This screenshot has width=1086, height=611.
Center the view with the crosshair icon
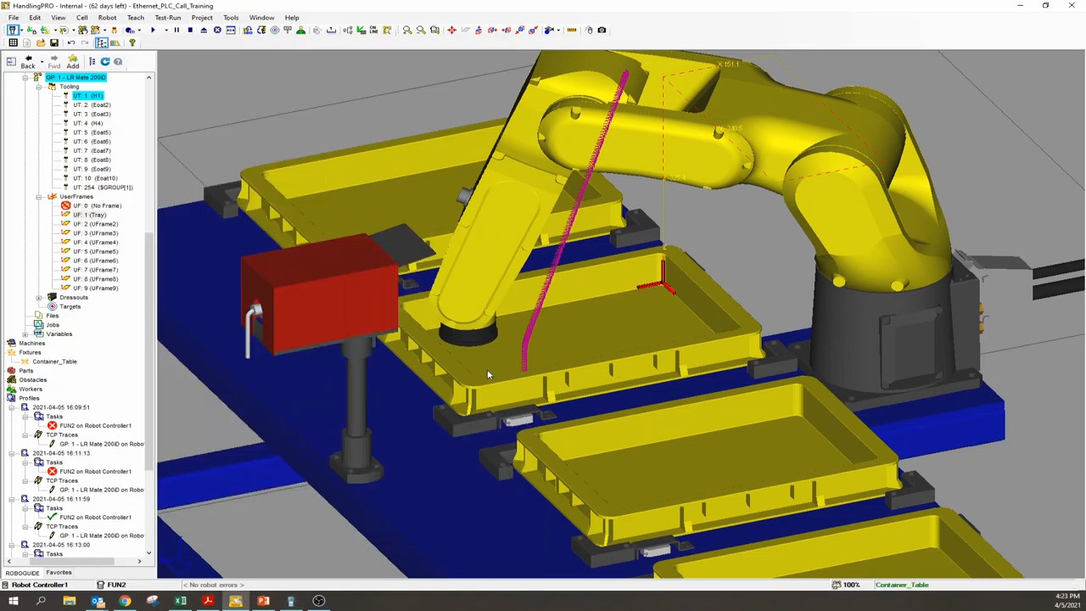point(451,31)
